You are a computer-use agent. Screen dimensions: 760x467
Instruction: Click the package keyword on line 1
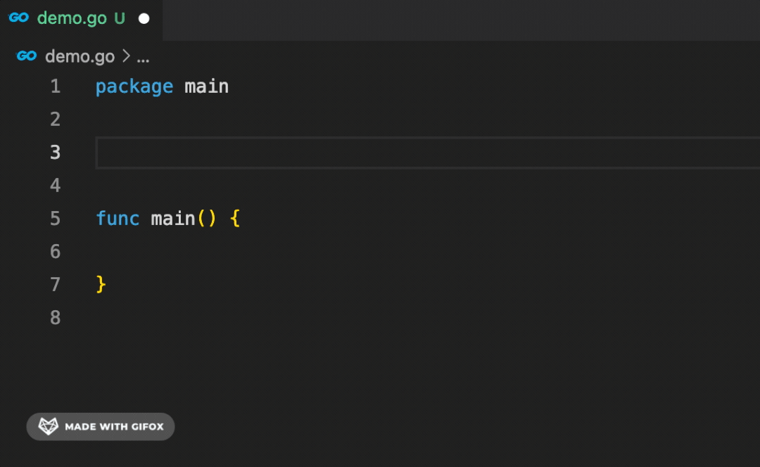pyautogui.click(x=134, y=87)
